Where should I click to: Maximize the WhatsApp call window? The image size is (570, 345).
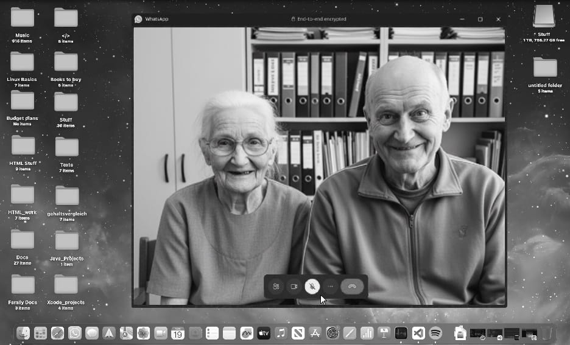[x=480, y=19]
